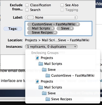Click the first Sieve folder icon in the popup

pos(44,70)
